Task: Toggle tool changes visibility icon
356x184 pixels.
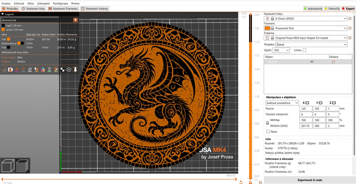Action: pyautogui.click(x=36, y=69)
